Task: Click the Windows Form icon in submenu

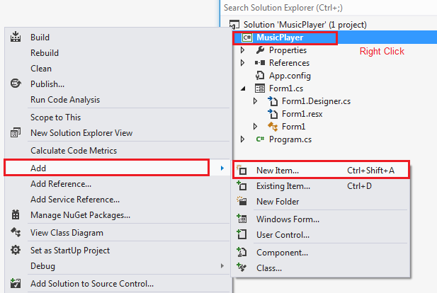Action: click(242, 219)
